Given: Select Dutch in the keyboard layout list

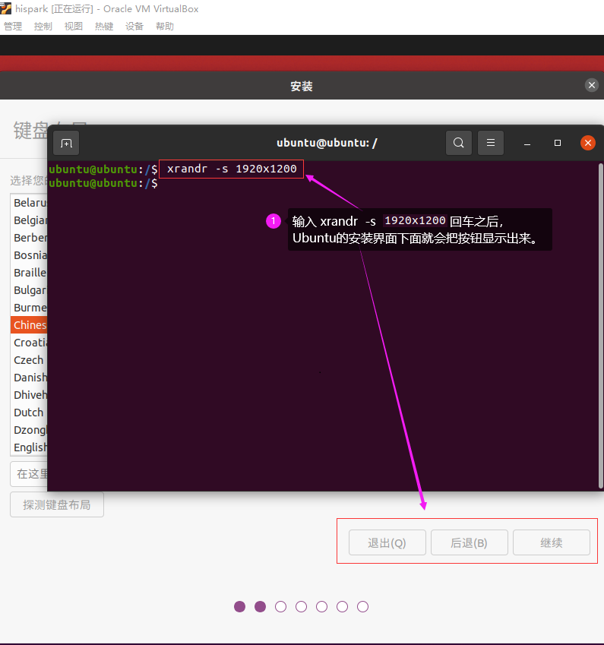Looking at the screenshot, I should click(29, 413).
